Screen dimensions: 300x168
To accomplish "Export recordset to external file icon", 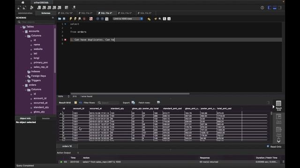I will (133, 103).
